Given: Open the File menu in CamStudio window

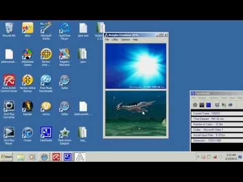Looking at the screenshot, I should 193,98.
